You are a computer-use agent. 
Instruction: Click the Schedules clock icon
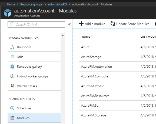pos(12,108)
